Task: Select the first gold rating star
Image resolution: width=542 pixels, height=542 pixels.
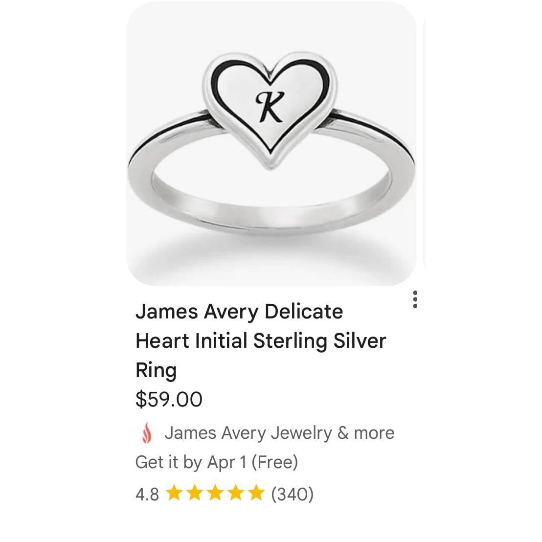Action: click(x=174, y=493)
